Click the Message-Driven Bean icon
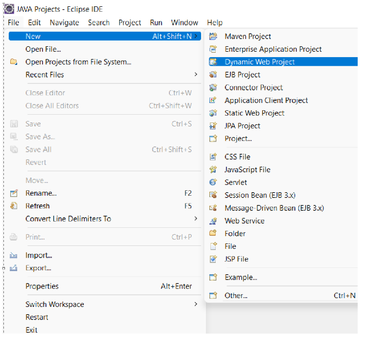The image size is (367, 343). point(213,208)
